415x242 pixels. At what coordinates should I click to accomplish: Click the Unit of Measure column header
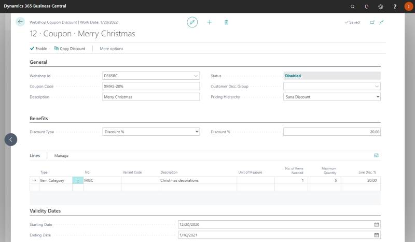250,173
